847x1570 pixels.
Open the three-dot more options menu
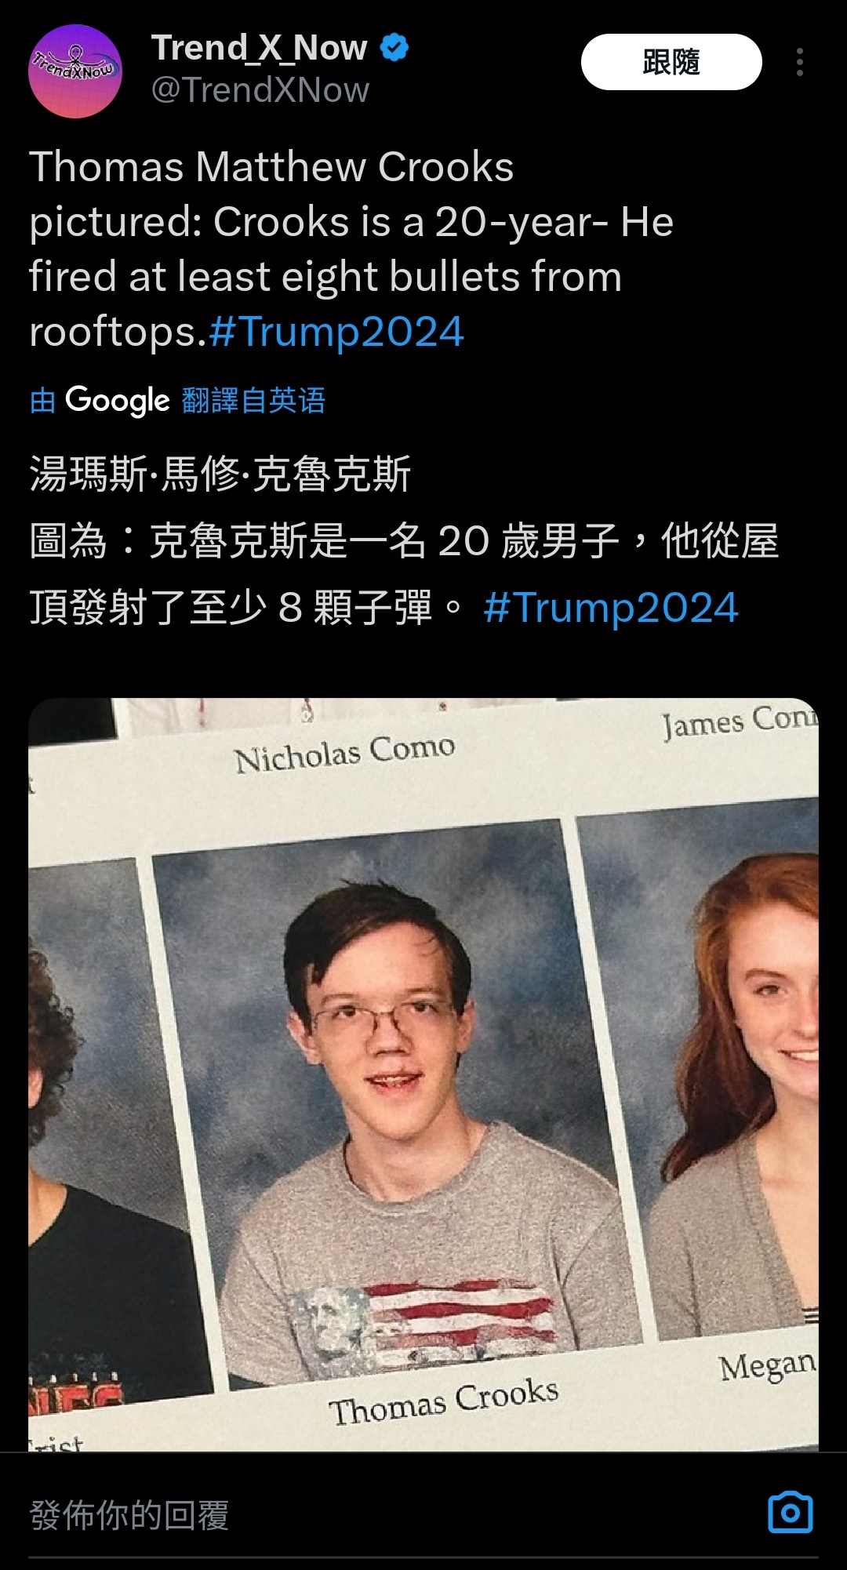[799, 62]
